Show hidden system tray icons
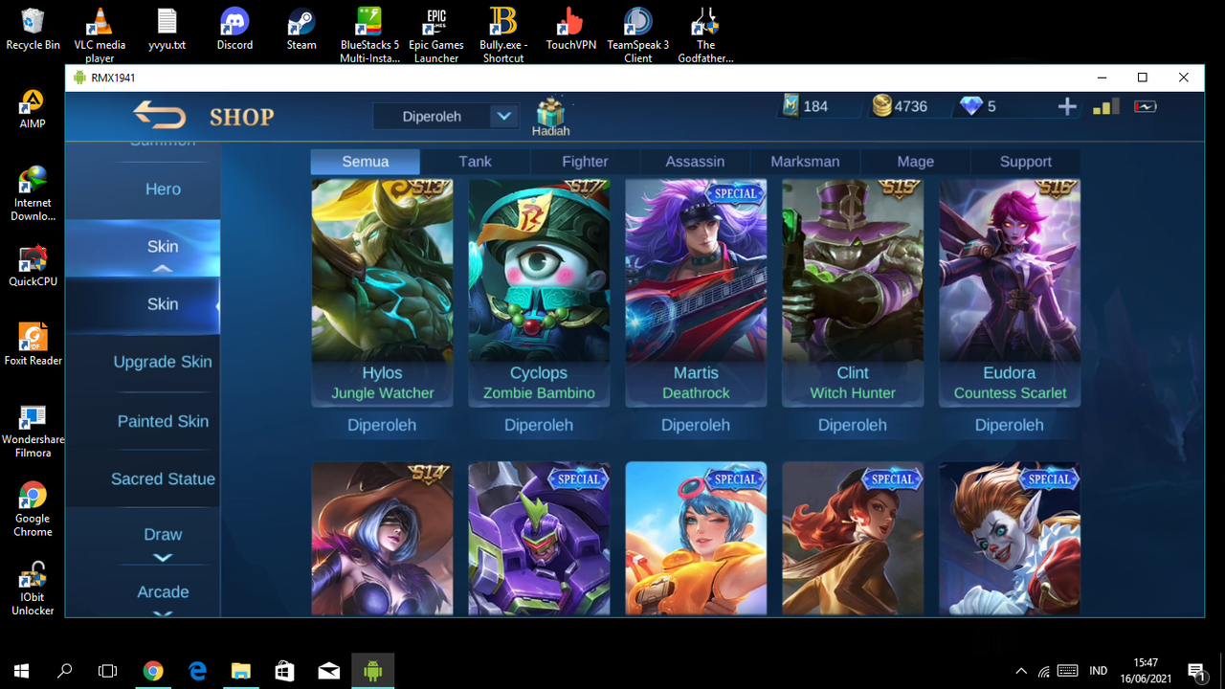The width and height of the screenshot is (1225, 689). (x=1020, y=671)
